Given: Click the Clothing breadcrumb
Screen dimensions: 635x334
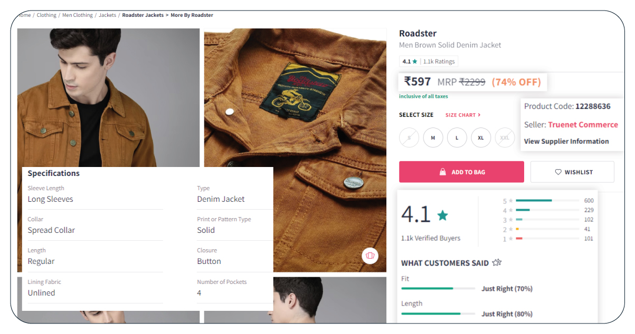Looking at the screenshot, I should tap(46, 15).
